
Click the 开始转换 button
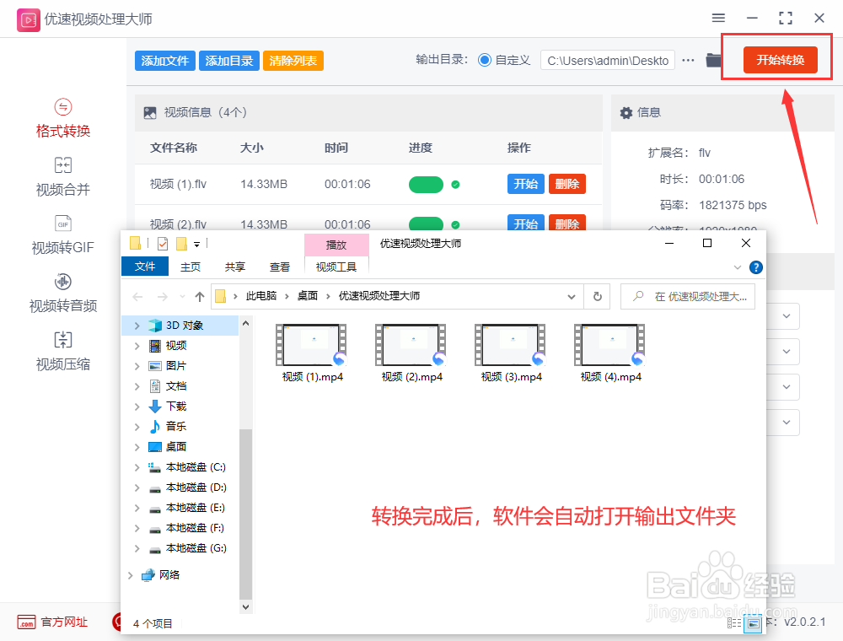click(780, 60)
